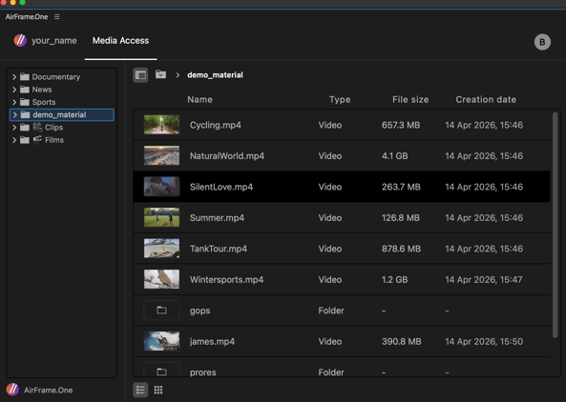This screenshot has height=402, width=566.
Task: Click the Films clapperboard icon
Action: pyautogui.click(x=37, y=140)
